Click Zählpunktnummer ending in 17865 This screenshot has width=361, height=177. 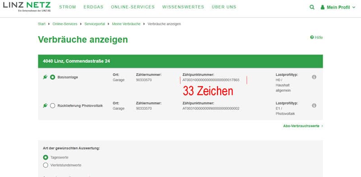pyautogui.click(x=211, y=80)
